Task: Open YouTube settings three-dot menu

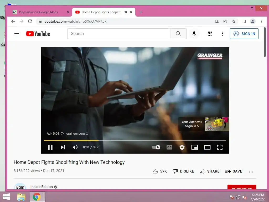Action: tap(222, 34)
